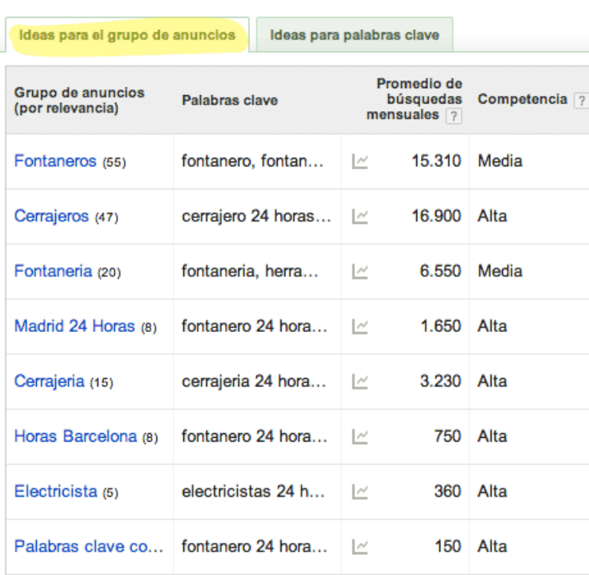Screen dimensions: 589x575
Task: Click Alta competition in Cerrajeros row
Action: 492,216
